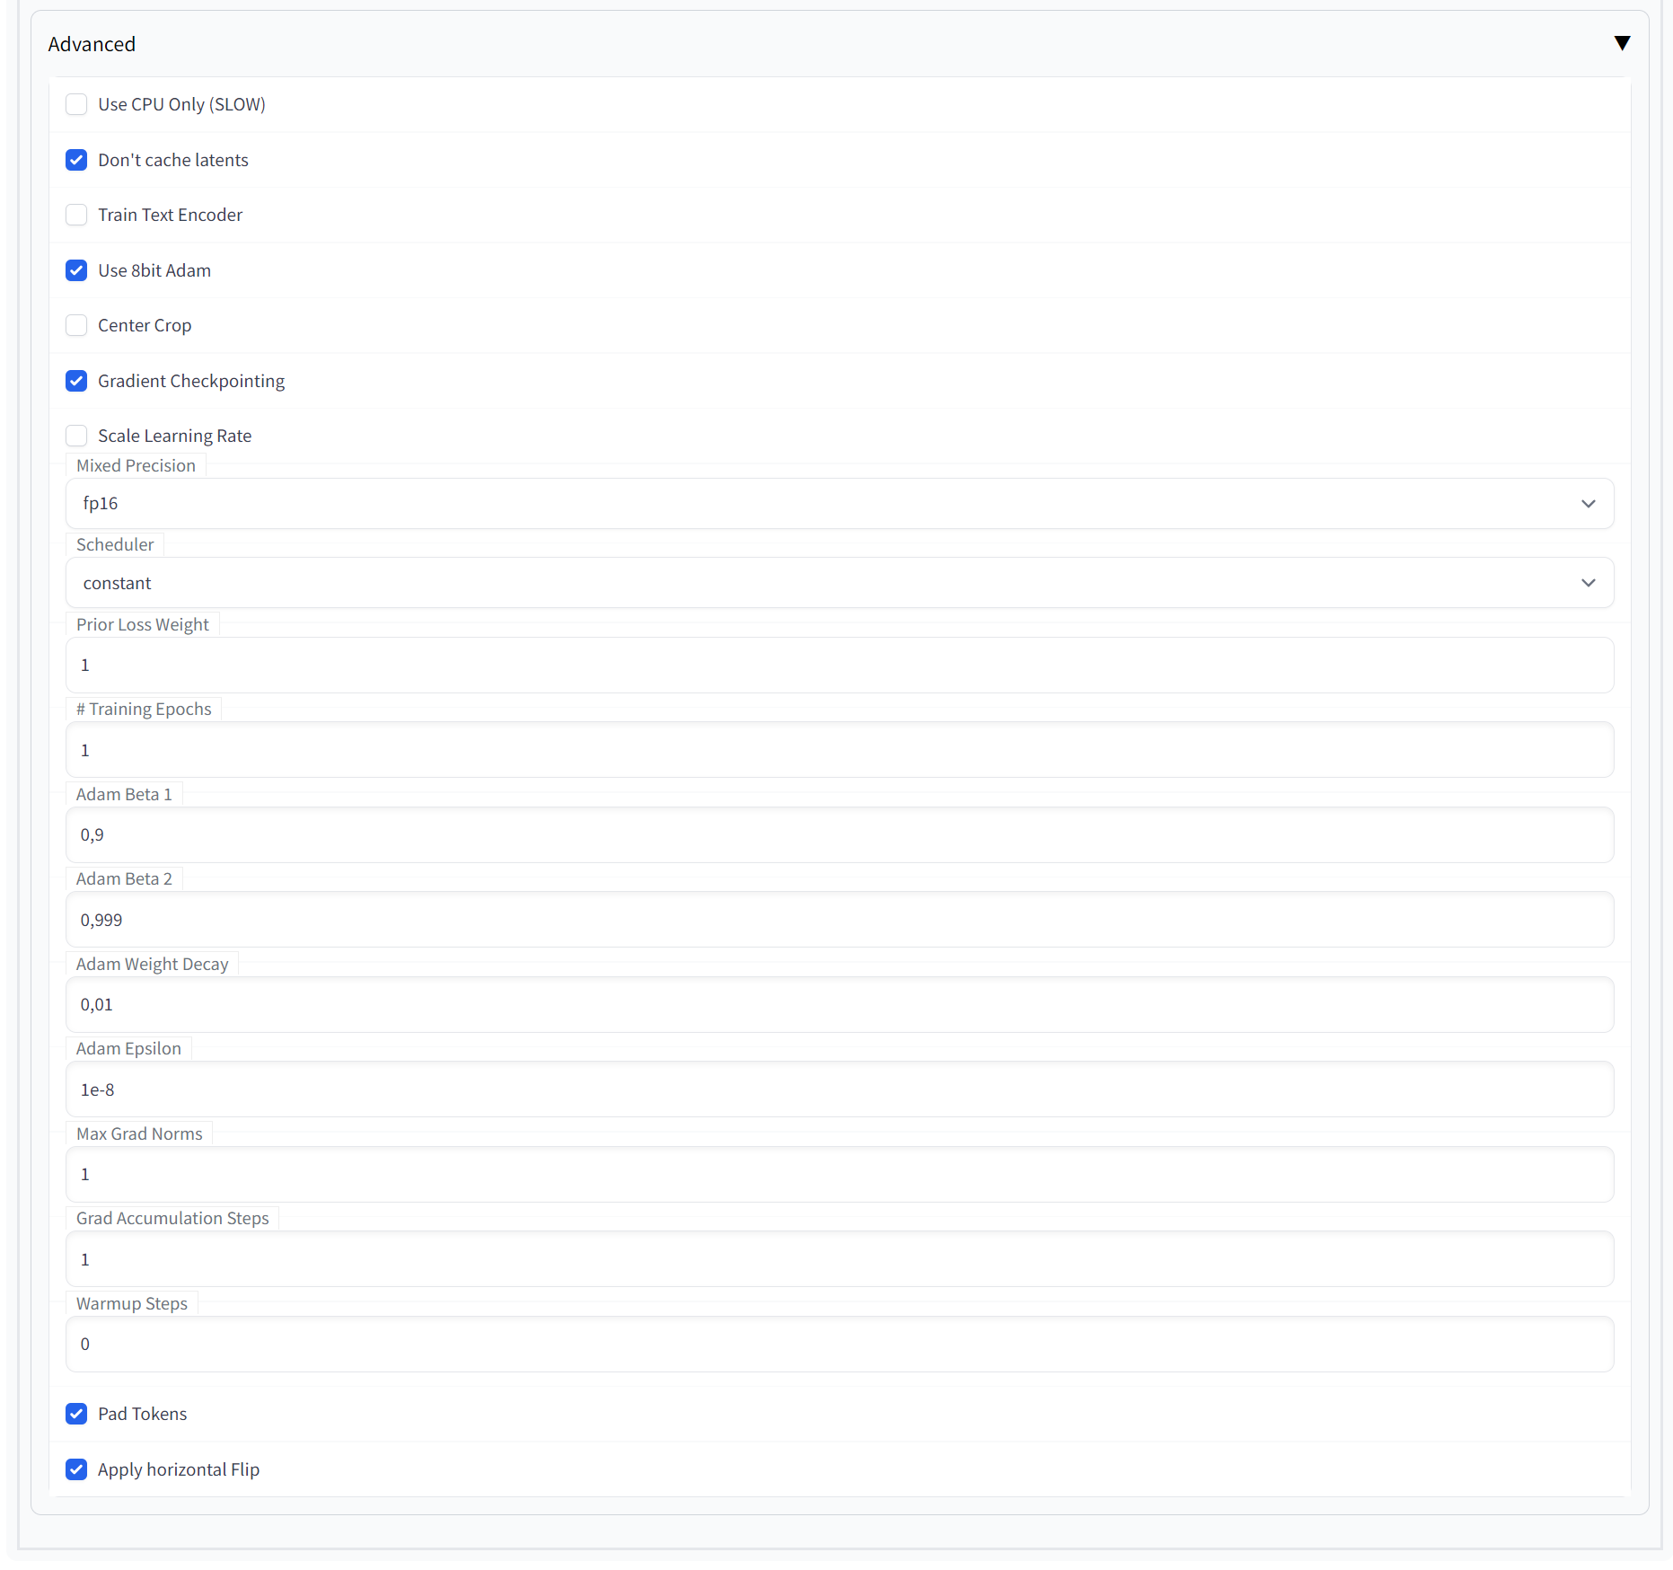
Task: Click the Warmup Steps field
Action: pos(840,1344)
